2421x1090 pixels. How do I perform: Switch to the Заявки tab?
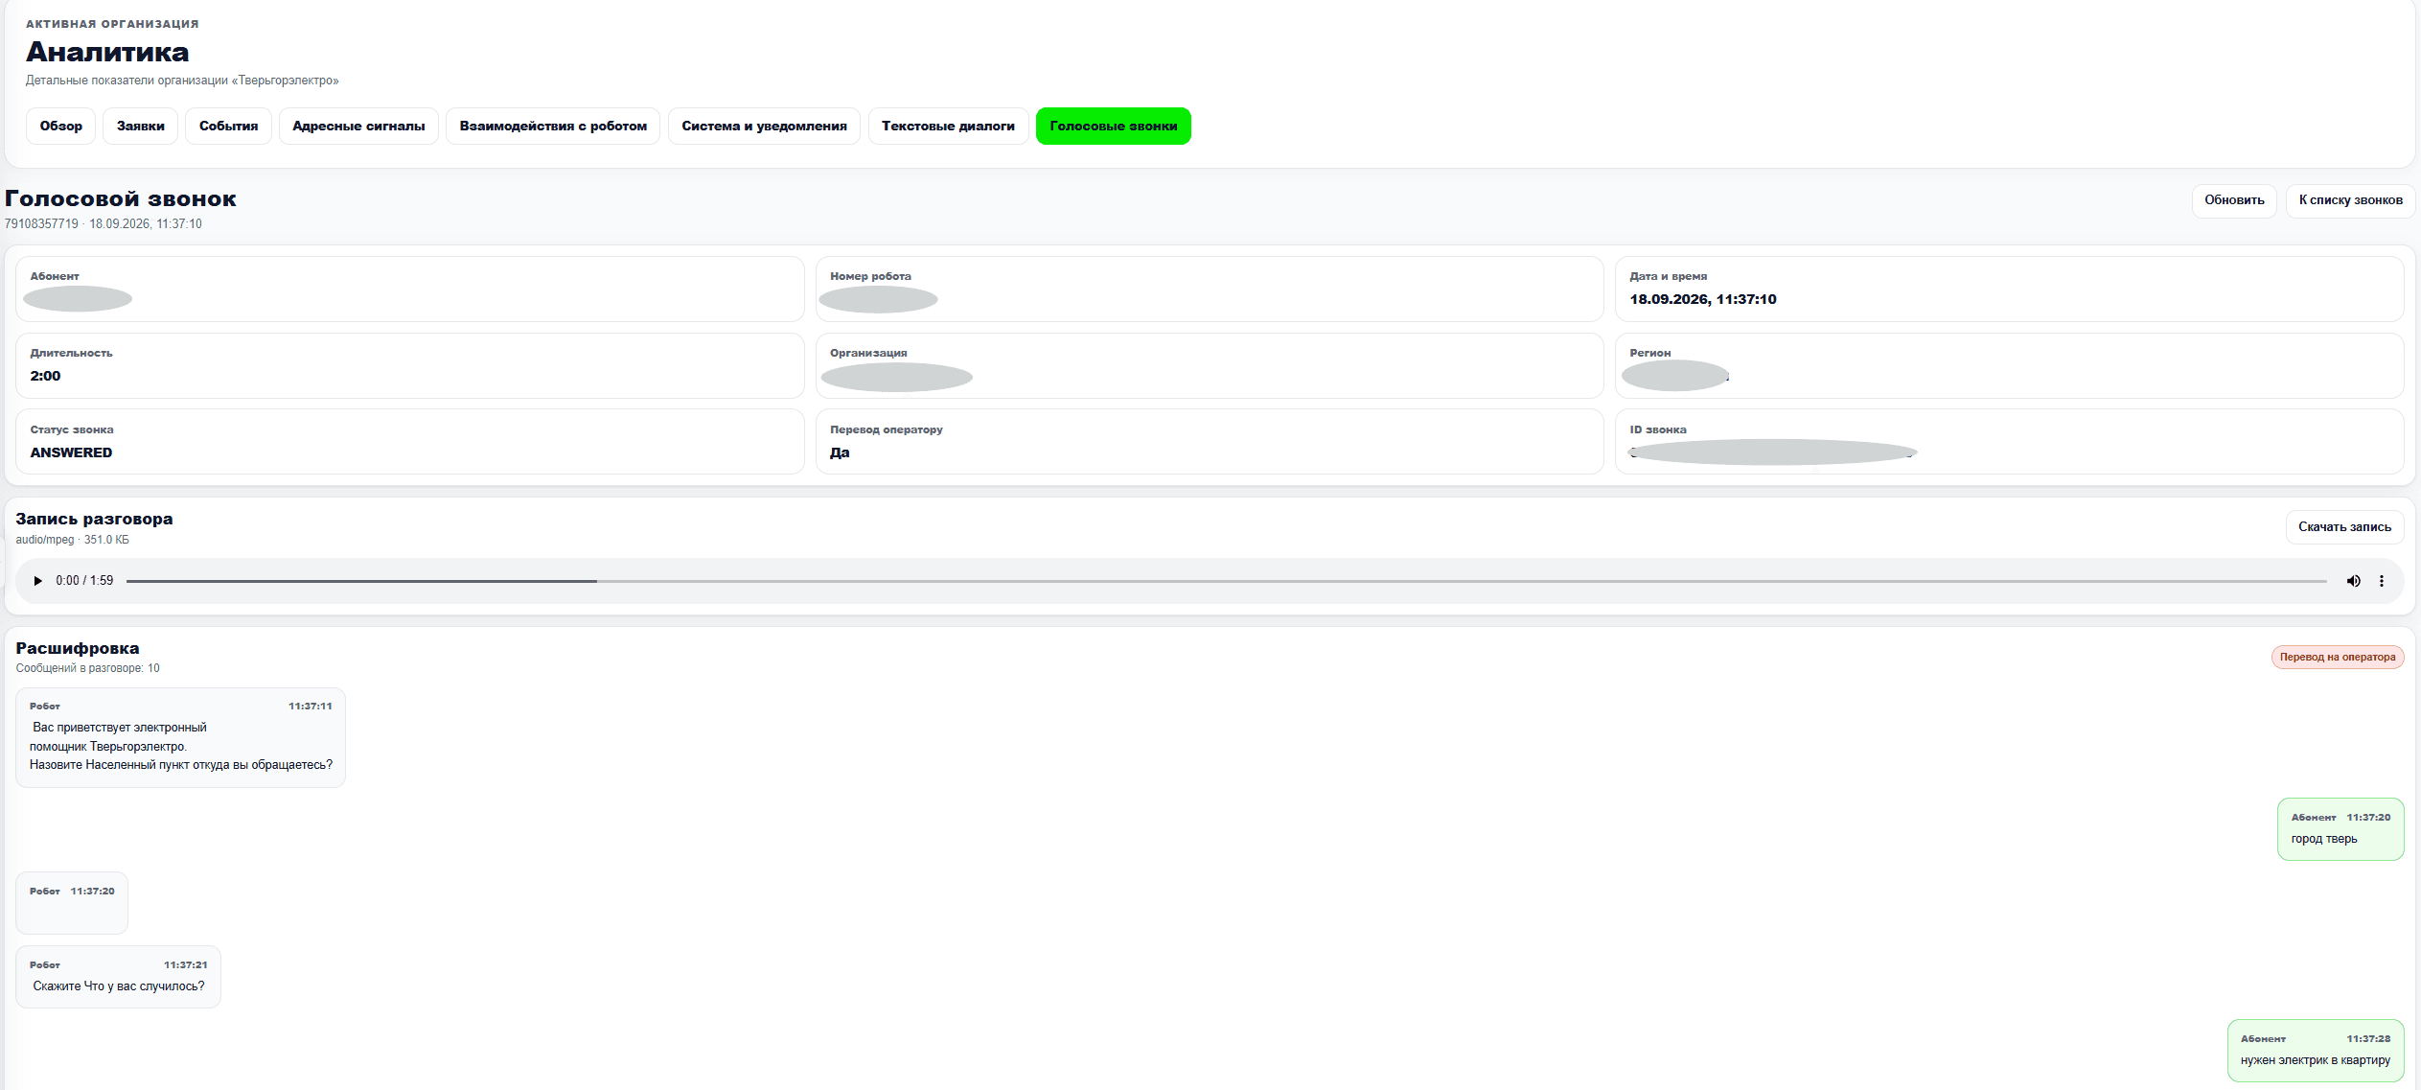141,127
